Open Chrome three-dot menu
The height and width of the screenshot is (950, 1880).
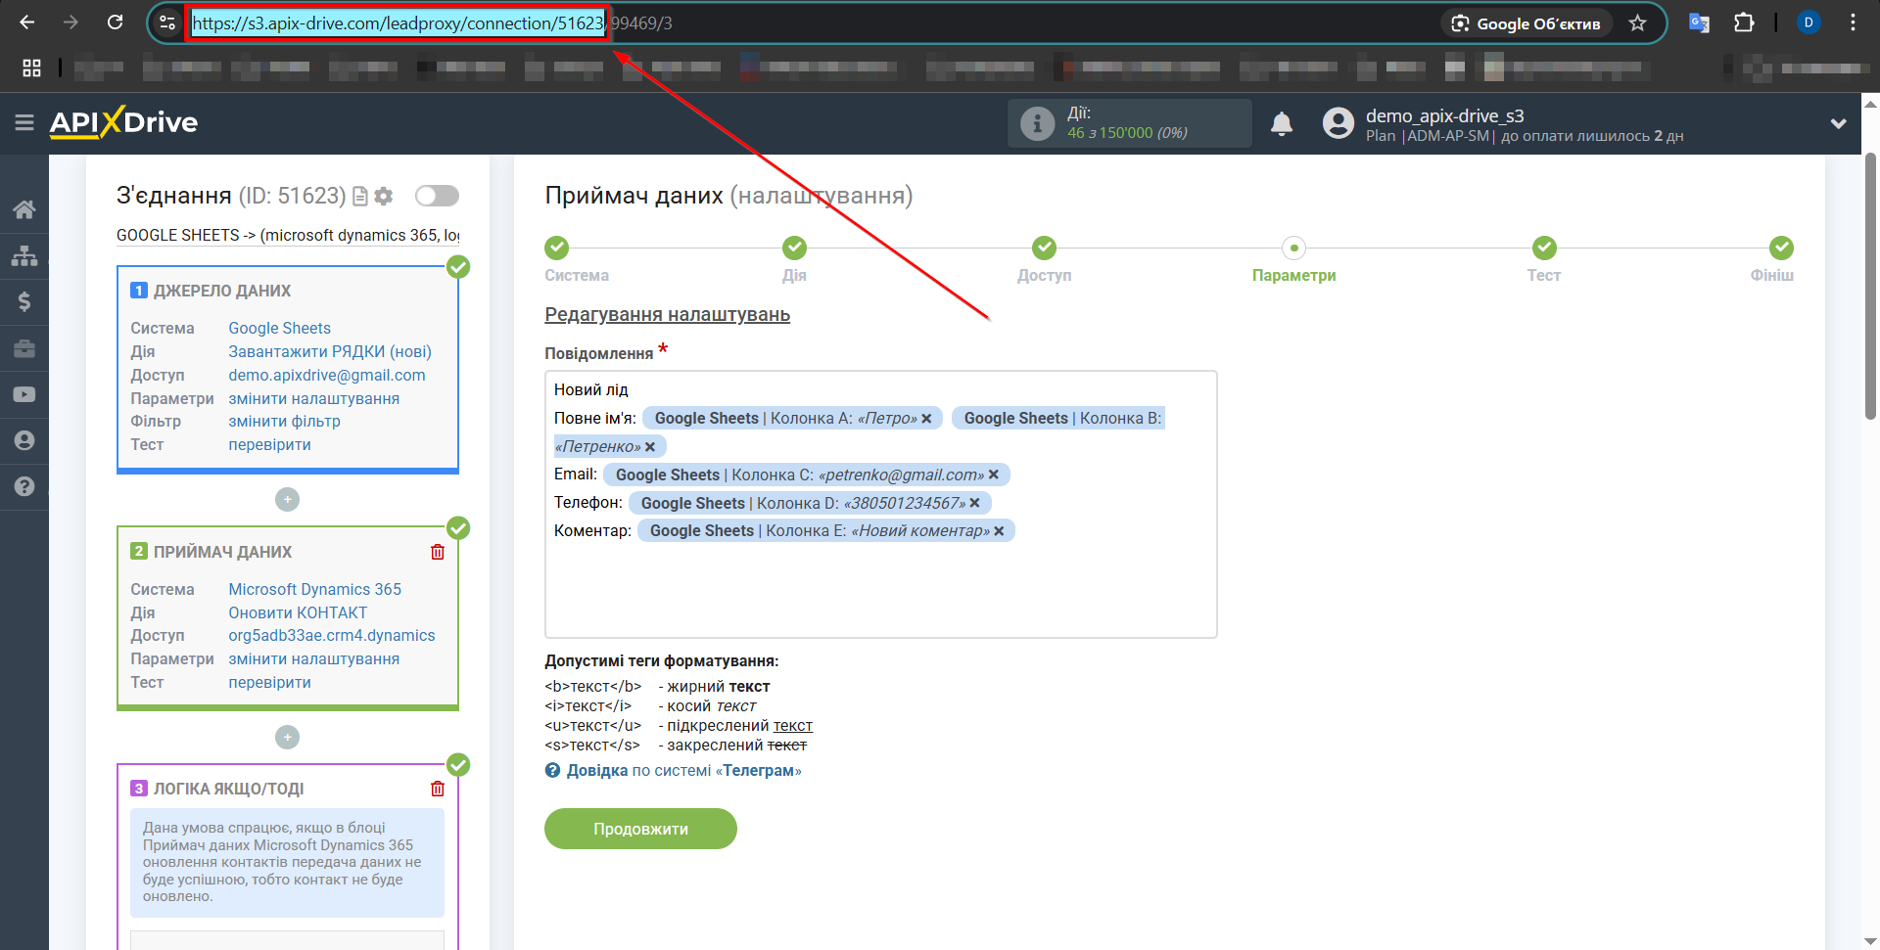click(1853, 23)
